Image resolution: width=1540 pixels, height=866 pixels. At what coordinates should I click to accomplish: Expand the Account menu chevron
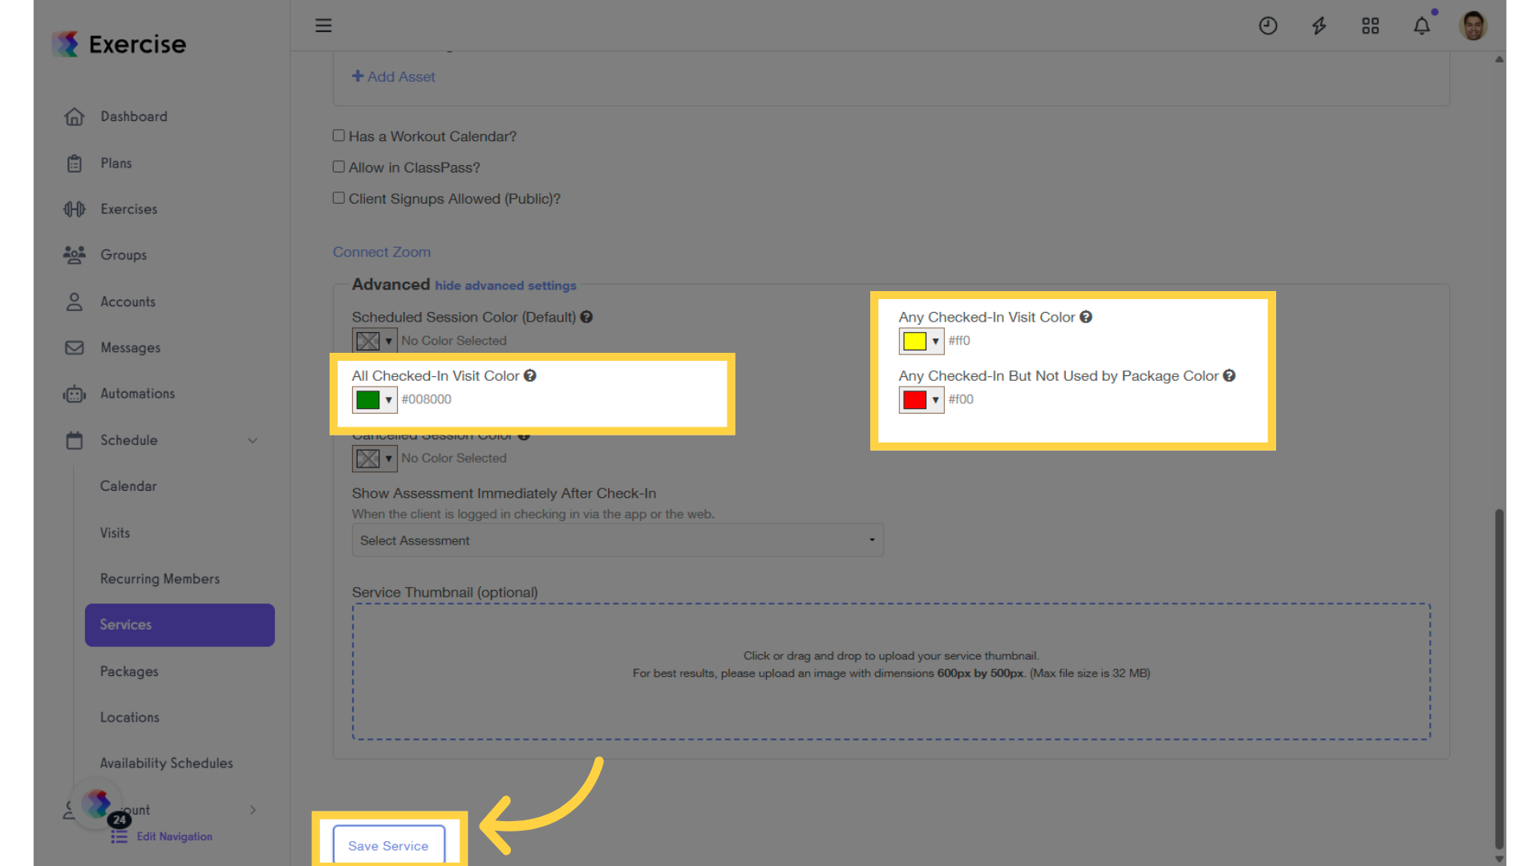253,810
